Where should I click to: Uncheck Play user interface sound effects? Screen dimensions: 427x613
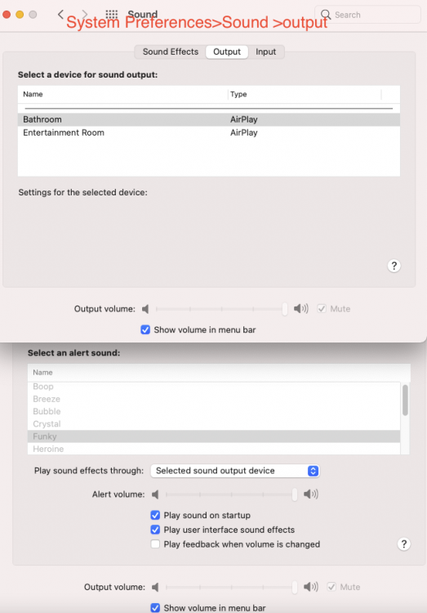click(x=155, y=530)
